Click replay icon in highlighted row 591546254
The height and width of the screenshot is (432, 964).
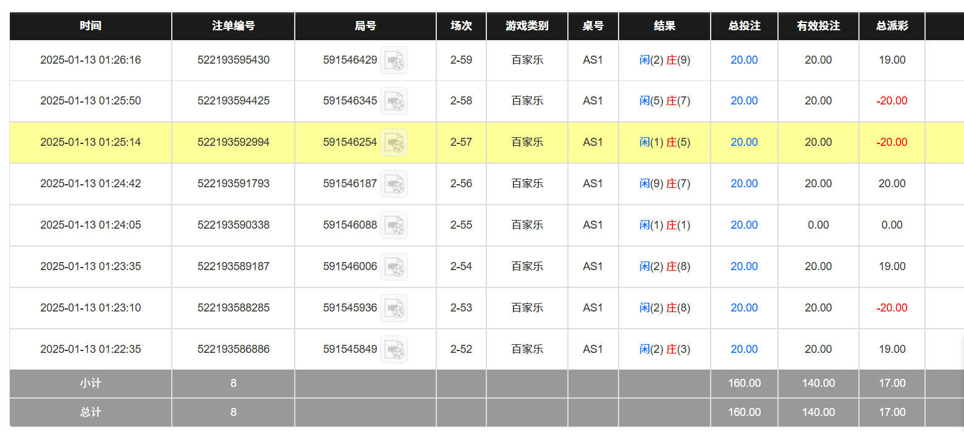[x=394, y=142]
